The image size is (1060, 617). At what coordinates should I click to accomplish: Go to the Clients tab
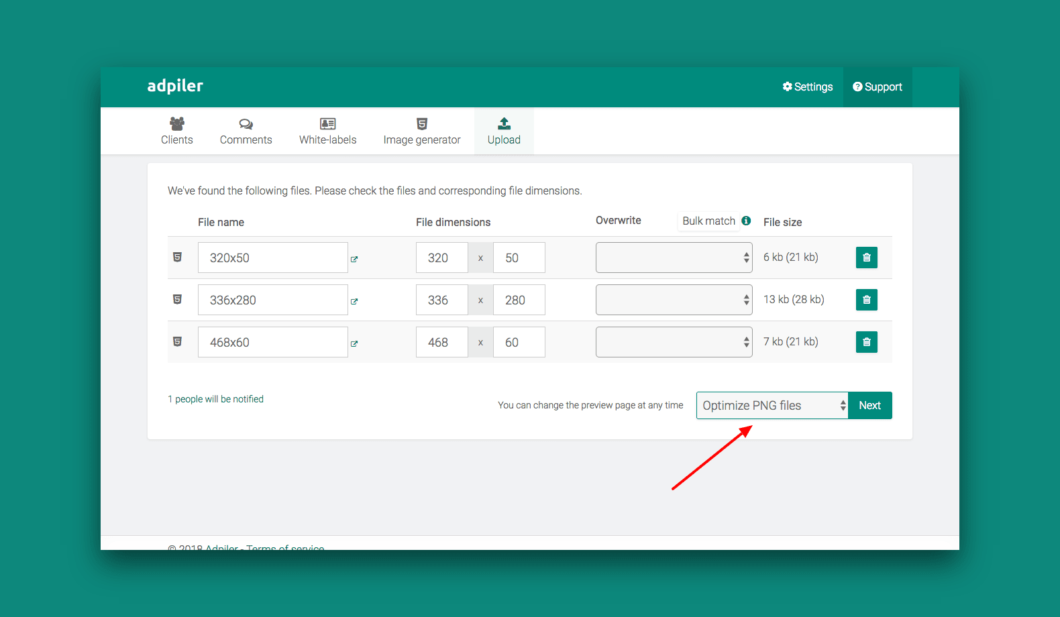pos(177,131)
